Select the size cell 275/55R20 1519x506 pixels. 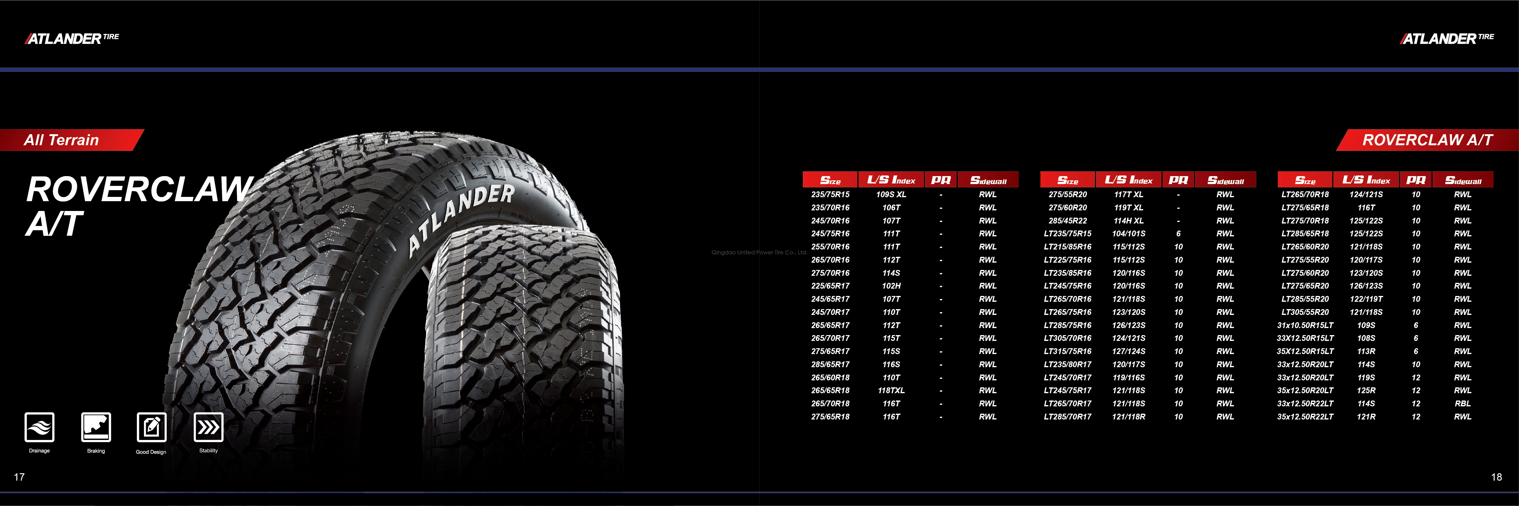tap(1068, 194)
